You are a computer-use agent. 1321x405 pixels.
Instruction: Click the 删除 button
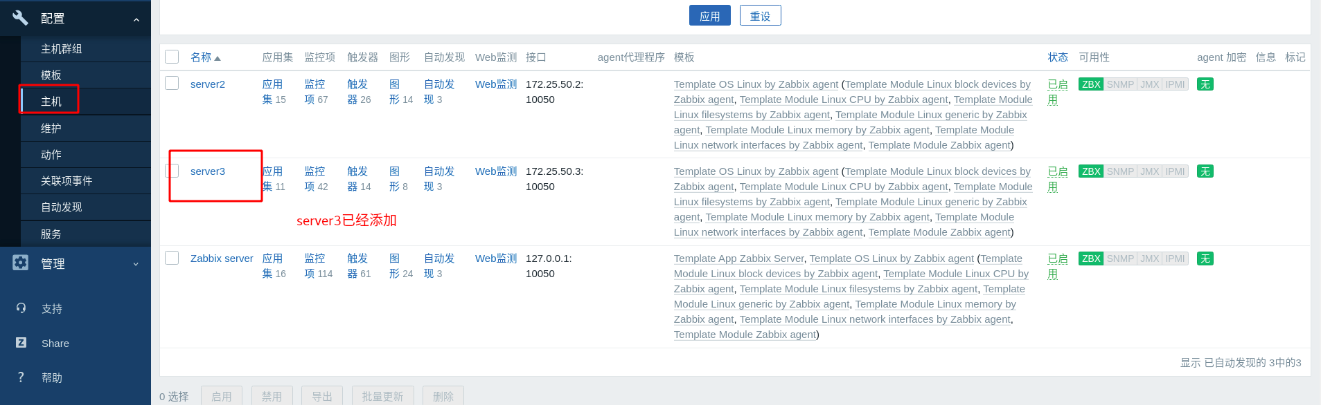point(443,396)
